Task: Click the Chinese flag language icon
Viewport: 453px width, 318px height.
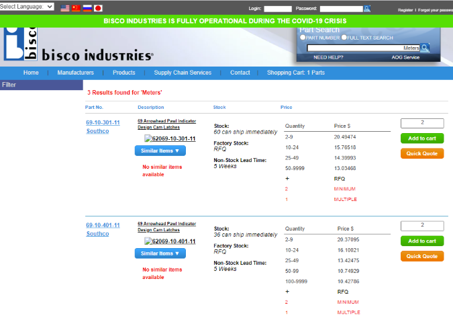Action: (x=76, y=9)
